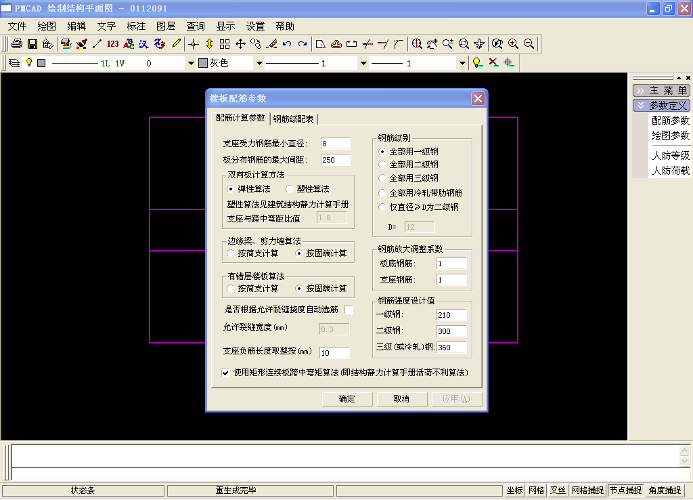
Task: Click the gray color swatch beside 灰色
Action: pos(203,63)
